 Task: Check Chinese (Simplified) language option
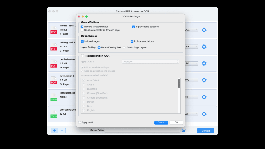tap(83, 93)
